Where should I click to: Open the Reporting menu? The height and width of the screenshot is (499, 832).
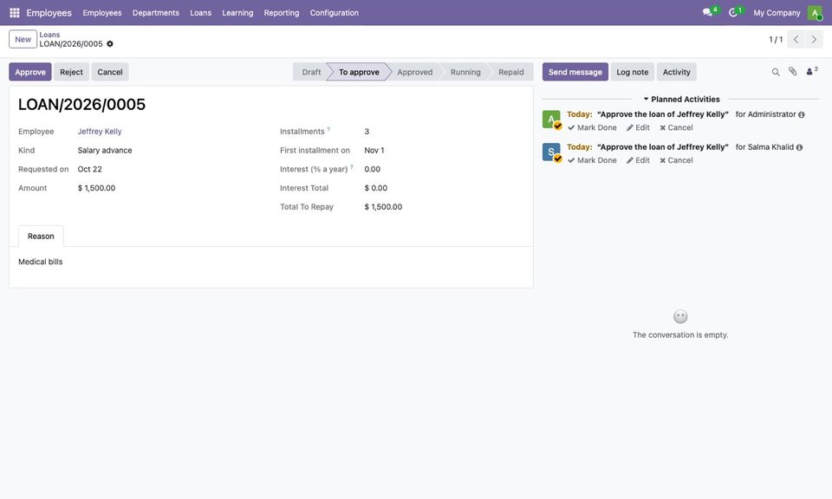coord(281,13)
